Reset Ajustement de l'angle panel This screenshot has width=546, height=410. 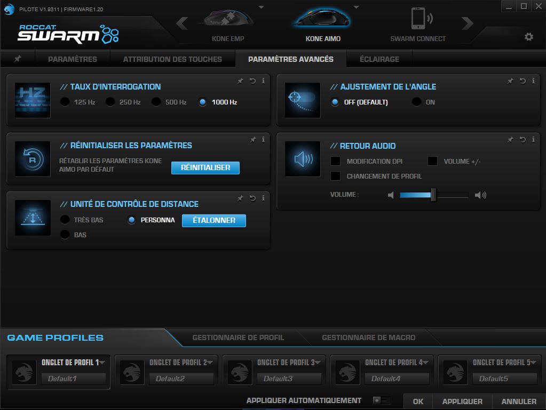coord(523,81)
